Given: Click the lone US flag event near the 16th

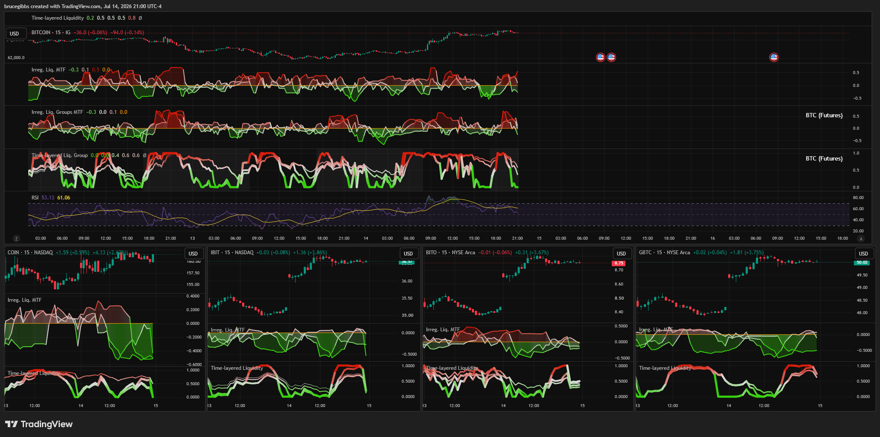Looking at the screenshot, I should tap(774, 57).
